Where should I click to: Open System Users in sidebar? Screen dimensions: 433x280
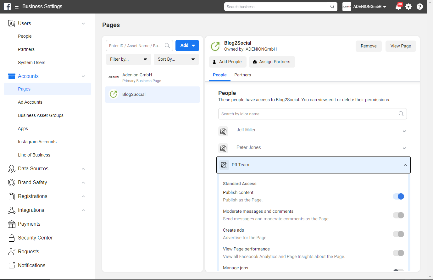point(32,63)
